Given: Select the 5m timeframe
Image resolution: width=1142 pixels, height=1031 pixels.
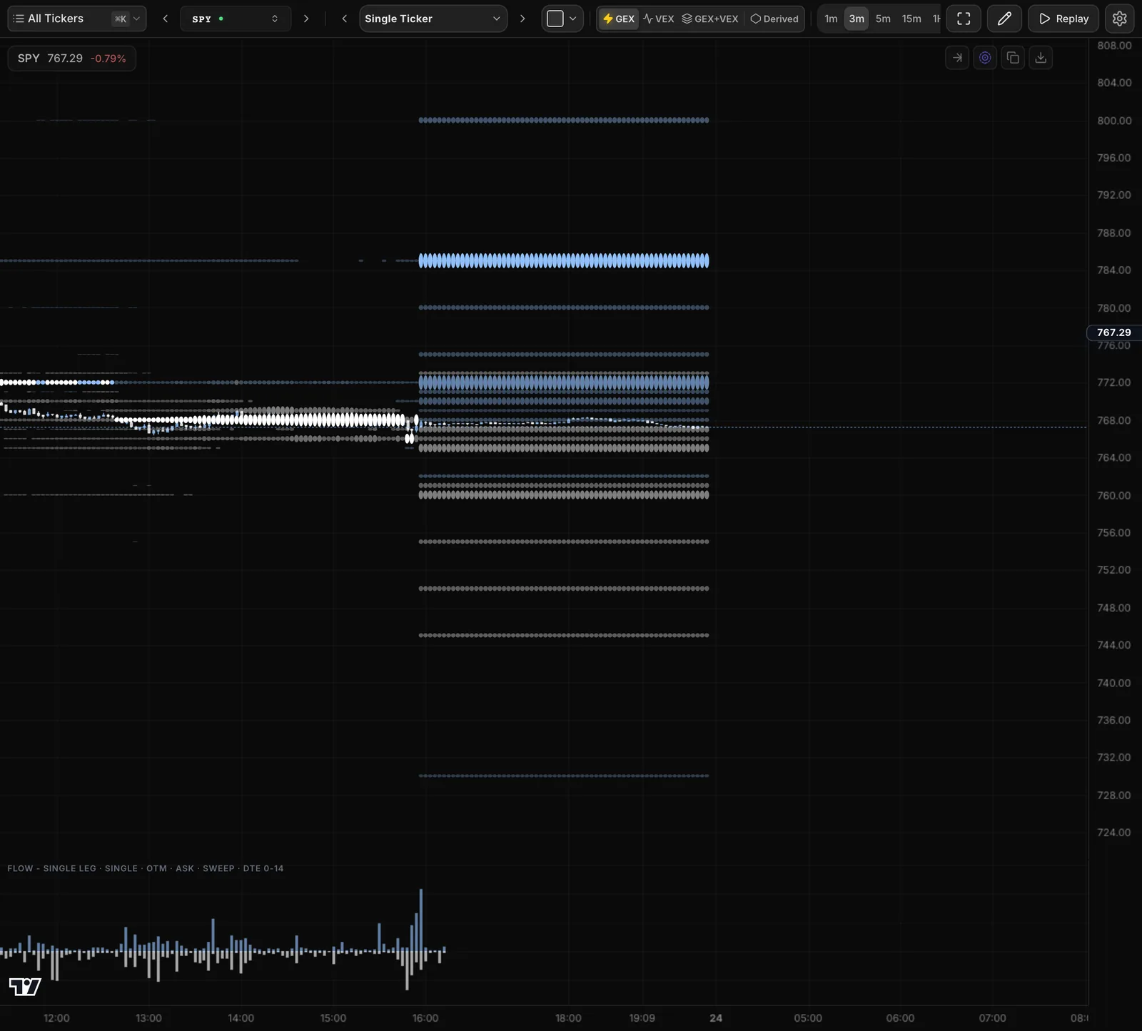Looking at the screenshot, I should point(883,19).
